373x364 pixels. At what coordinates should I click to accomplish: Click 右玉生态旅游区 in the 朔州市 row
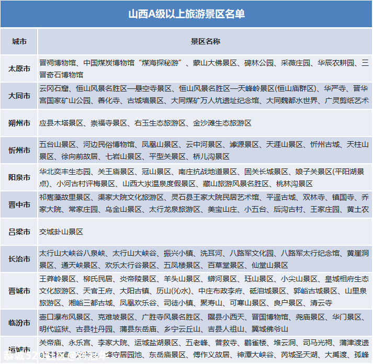[x=160, y=123]
